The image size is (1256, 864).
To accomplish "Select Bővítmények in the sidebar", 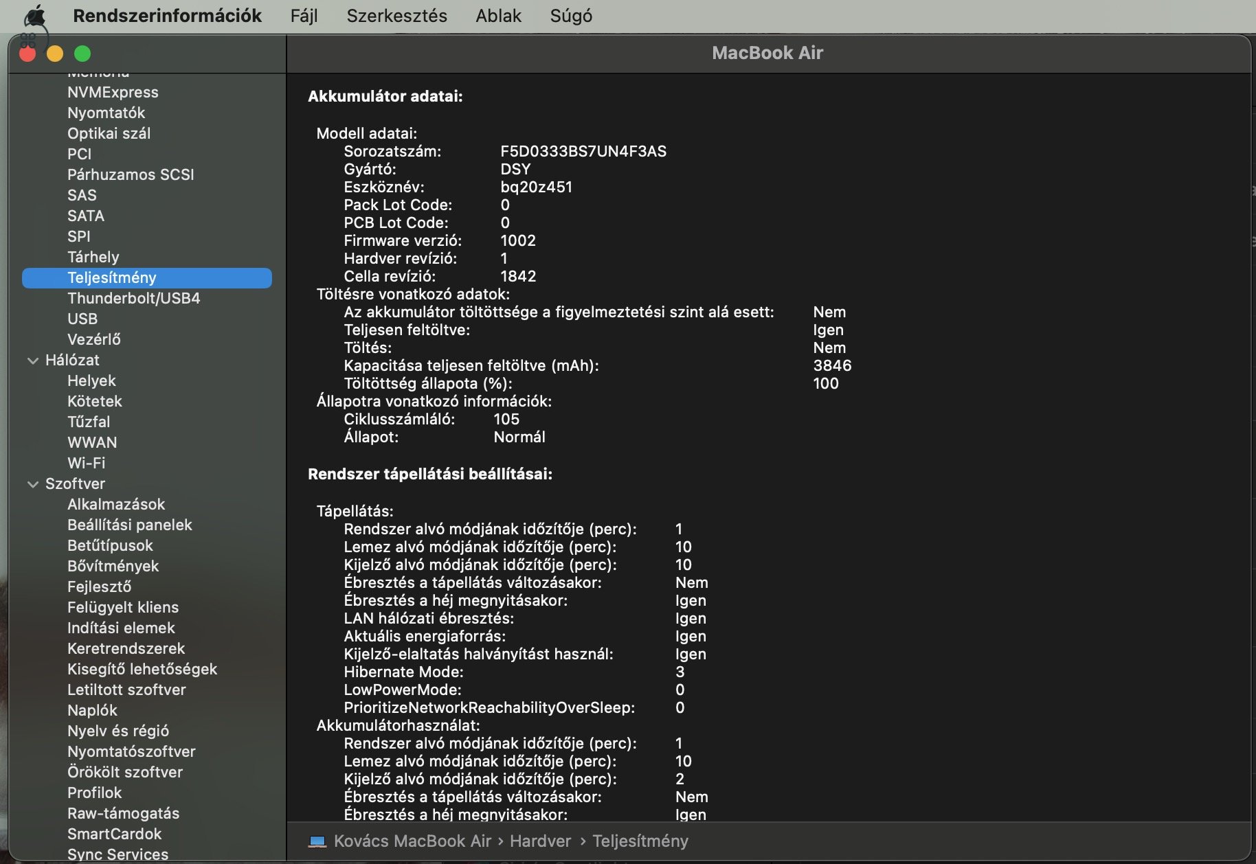I will (x=113, y=566).
